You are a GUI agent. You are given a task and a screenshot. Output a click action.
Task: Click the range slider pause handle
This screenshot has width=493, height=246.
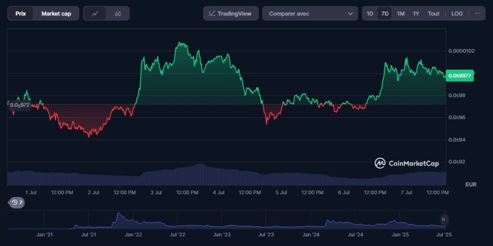tap(443, 220)
